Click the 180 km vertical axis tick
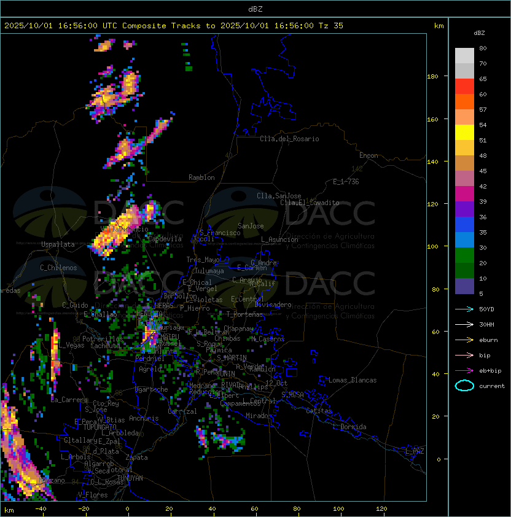511x517 pixels. click(432, 77)
